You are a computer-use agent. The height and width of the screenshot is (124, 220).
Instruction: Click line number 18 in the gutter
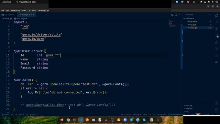click(x=8, y=84)
